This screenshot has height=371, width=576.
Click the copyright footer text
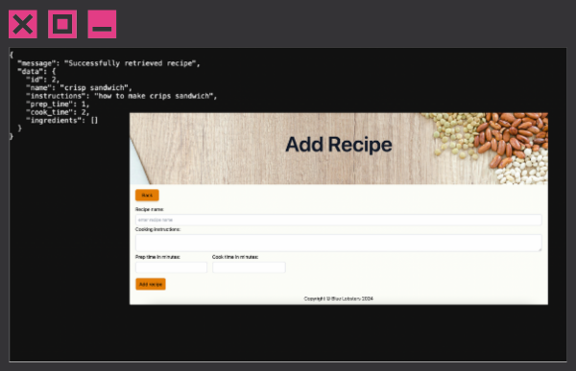click(x=338, y=299)
